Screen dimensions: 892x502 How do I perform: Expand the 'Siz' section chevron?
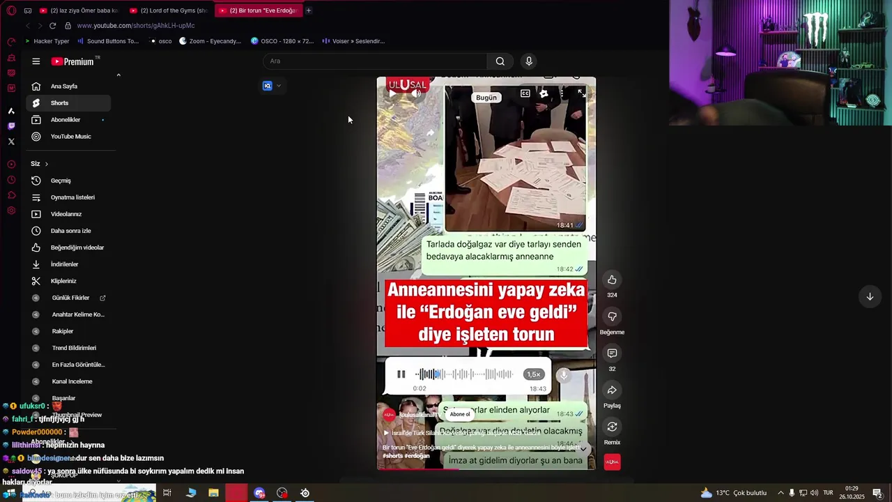(x=47, y=164)
